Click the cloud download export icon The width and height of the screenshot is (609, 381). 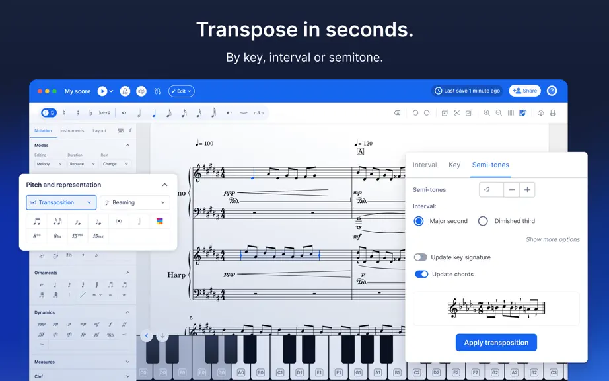click(x=541, y=112)
